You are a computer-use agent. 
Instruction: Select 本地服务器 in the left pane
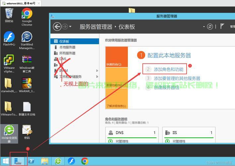[x=67, y=47]
